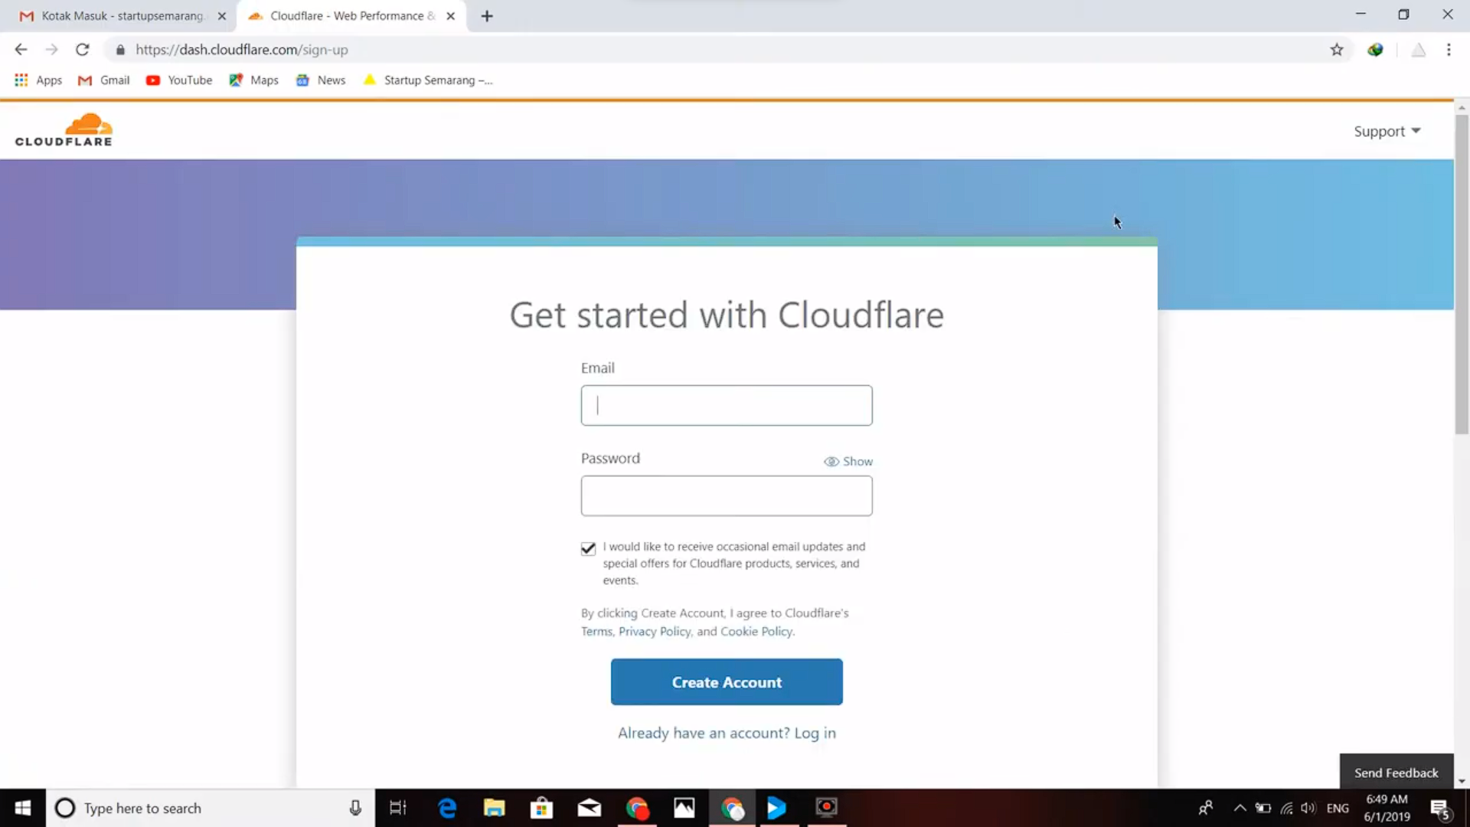Open File Explorer from taskbar

(495, 808)
